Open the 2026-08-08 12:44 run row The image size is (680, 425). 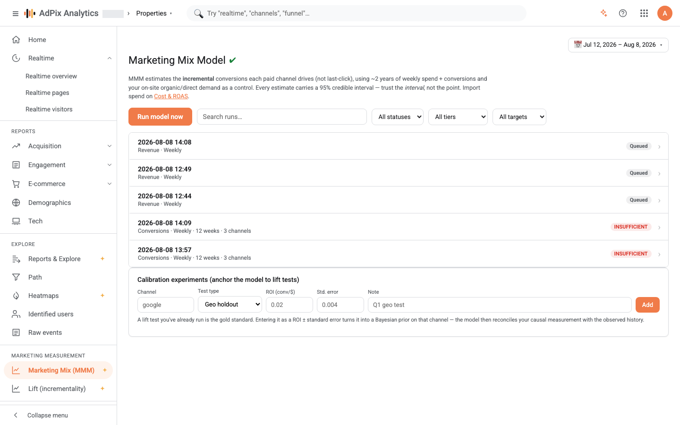coord(398,200)
